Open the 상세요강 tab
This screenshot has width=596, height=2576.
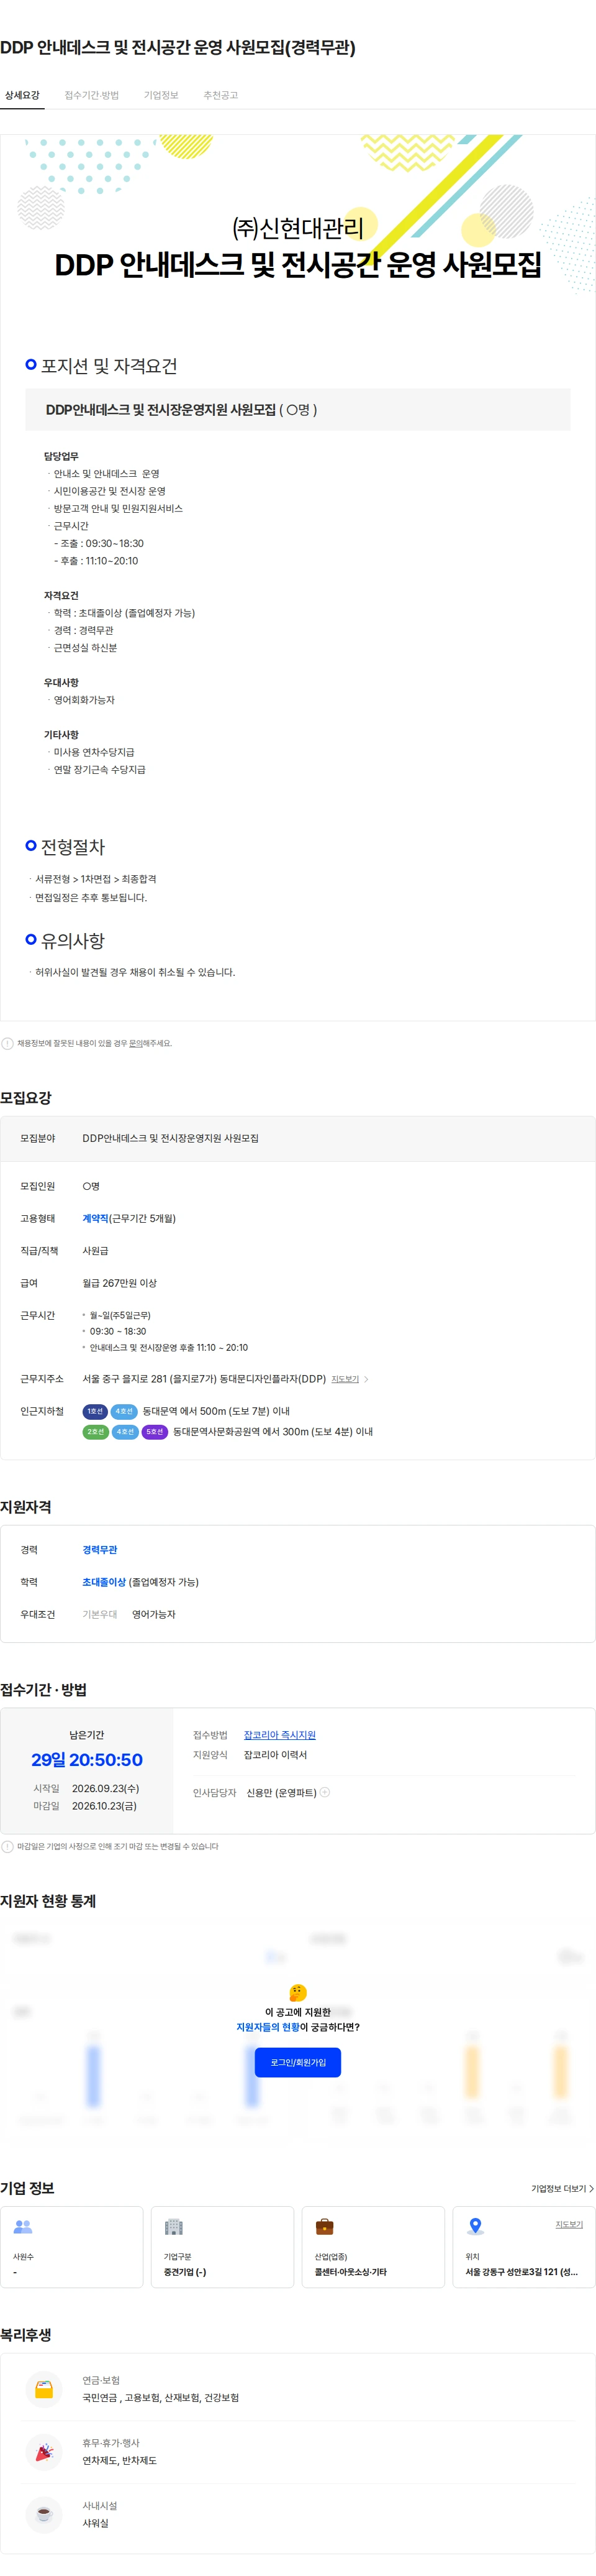22,95
